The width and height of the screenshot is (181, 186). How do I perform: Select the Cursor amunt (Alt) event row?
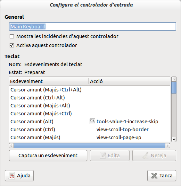coord(89,122)
